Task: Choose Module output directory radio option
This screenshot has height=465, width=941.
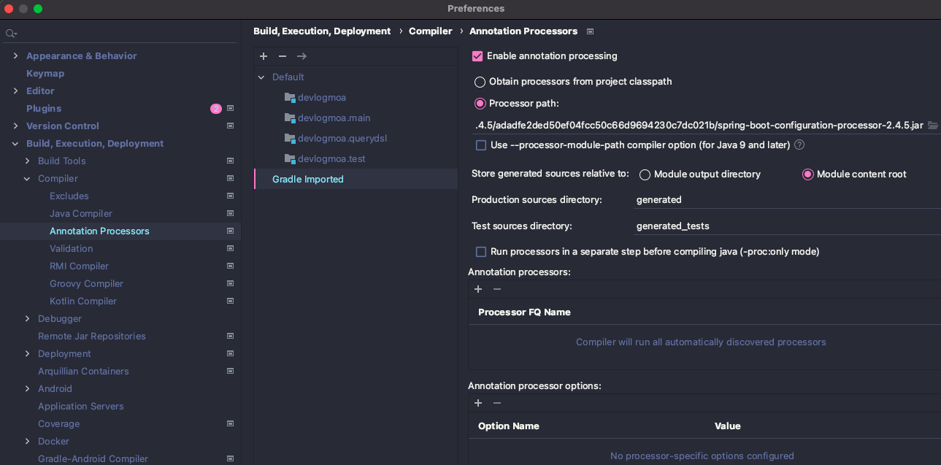Action: 645,174
